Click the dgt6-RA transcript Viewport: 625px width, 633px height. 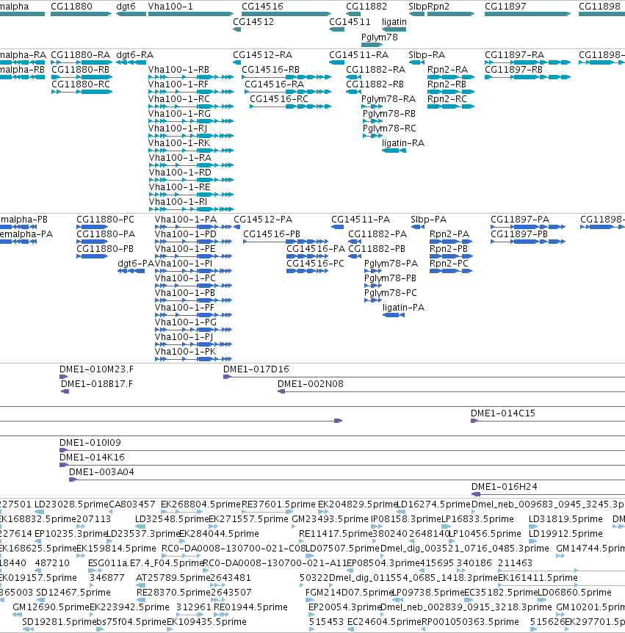131,62
